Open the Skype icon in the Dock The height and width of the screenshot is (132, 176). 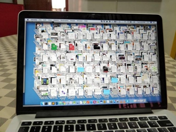pyautogui.click(x=128, y=101)
